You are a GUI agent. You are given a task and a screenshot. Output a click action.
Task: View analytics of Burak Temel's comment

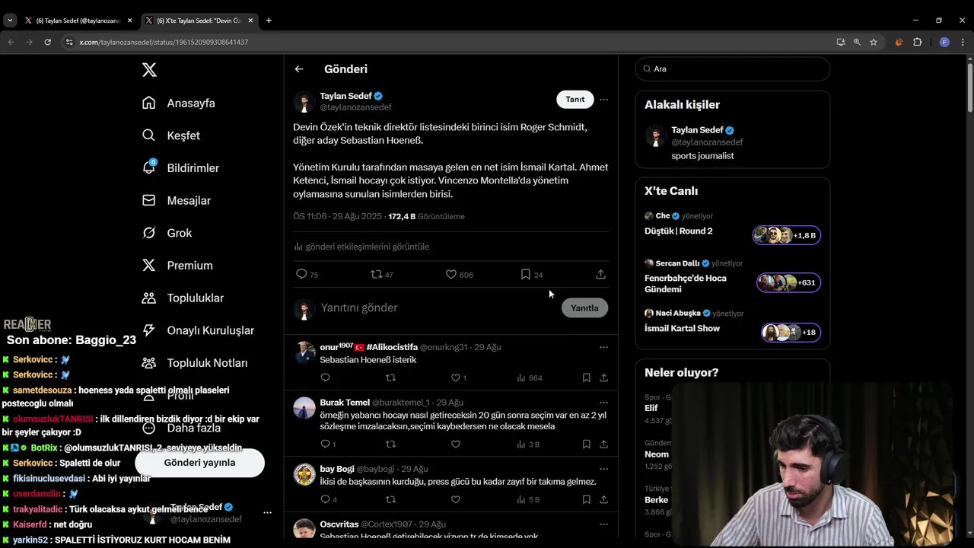pyautogui.click(x=528, y=444)
